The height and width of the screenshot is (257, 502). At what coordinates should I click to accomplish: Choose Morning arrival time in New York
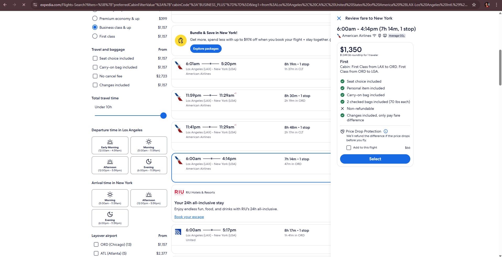pyautogui.click(x=110, y=198)
